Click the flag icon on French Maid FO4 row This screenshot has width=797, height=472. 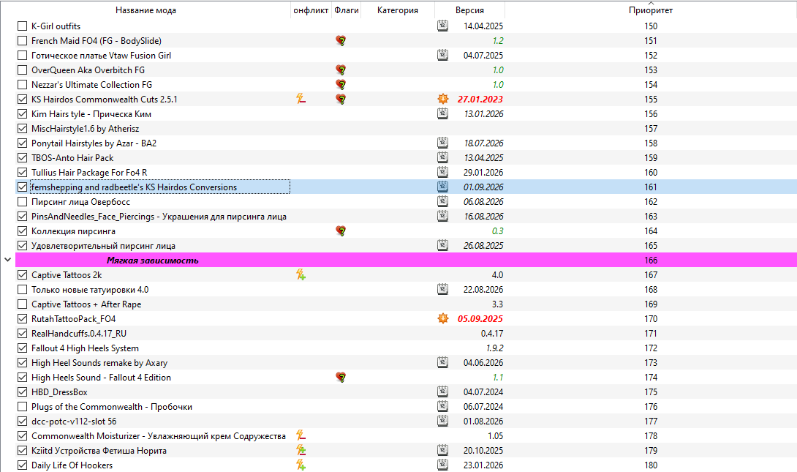point(341,41)
